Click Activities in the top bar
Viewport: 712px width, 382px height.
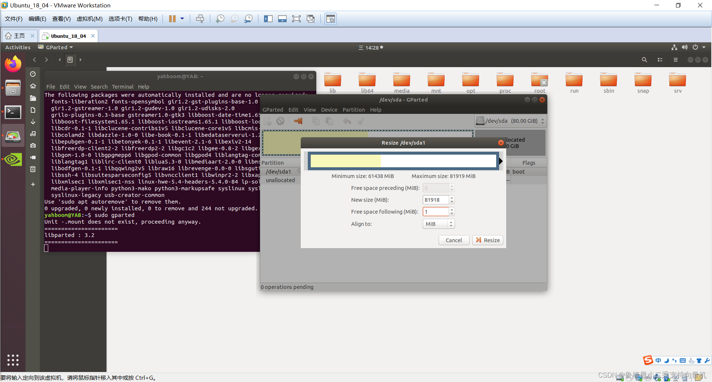[x=18, y=47]
